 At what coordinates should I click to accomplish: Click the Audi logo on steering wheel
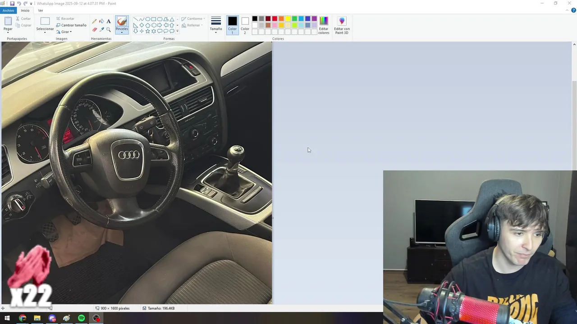tap(129, 155)
